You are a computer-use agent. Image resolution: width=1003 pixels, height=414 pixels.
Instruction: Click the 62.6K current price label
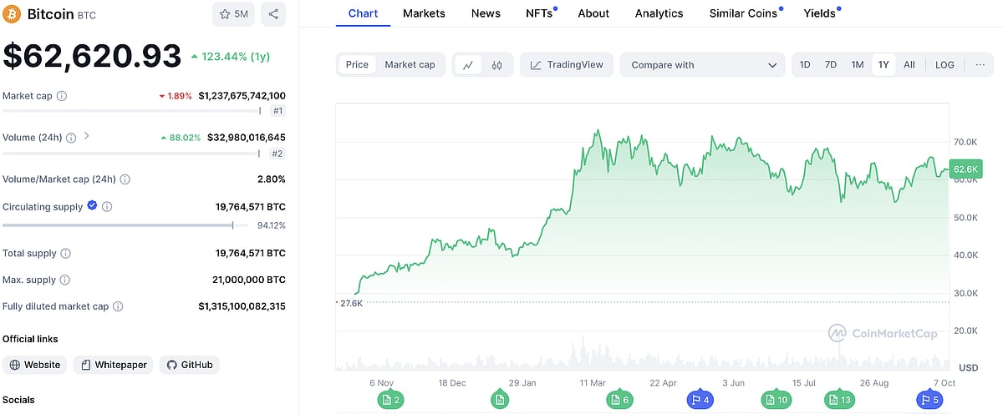click(x=965, y=169)
